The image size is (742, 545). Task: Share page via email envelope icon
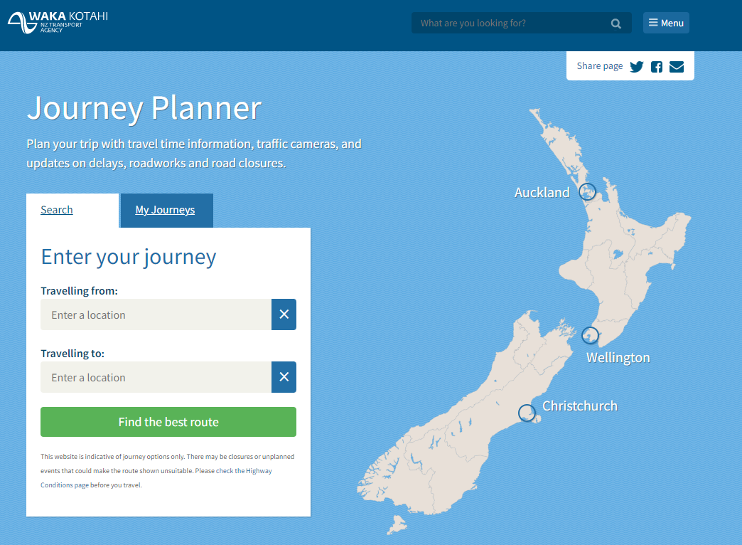(677, 66)
